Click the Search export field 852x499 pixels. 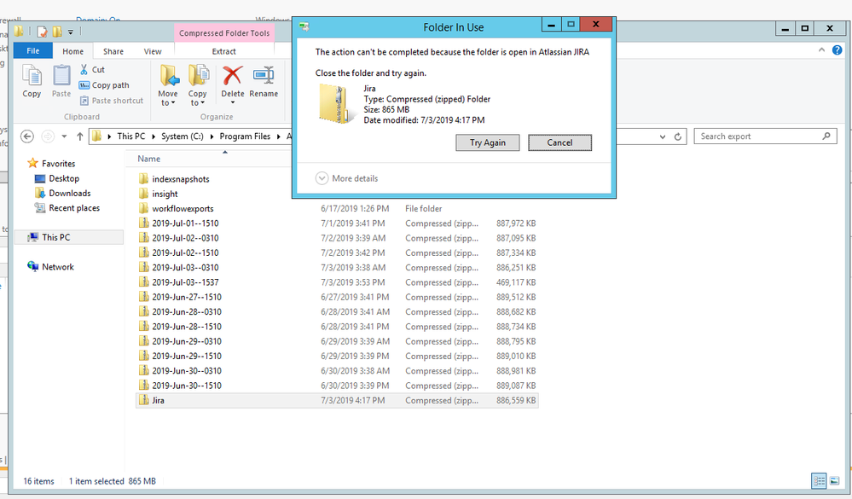pos(765,136)
